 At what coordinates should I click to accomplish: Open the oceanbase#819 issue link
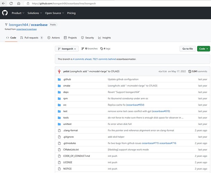tap(161, 111)
